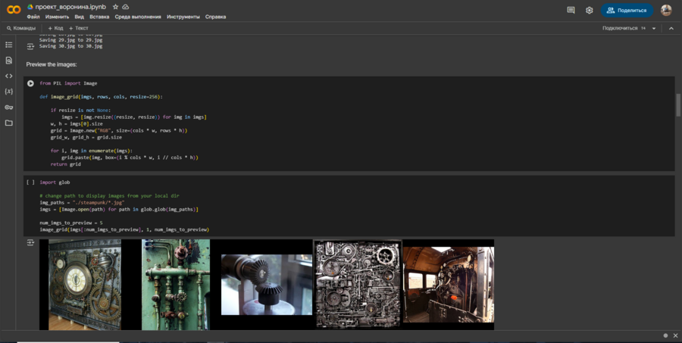Open the Secrets key panel
The image size is (682, 343).
click(9, 107)
